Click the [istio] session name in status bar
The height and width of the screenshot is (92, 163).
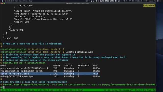[x=5, y=90]
